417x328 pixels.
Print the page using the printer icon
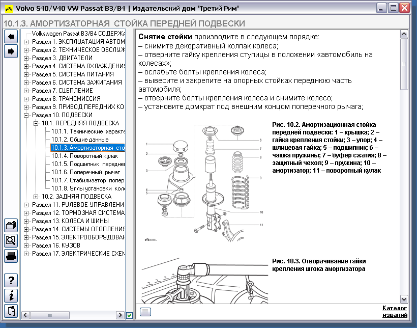(x=11, y=256)
